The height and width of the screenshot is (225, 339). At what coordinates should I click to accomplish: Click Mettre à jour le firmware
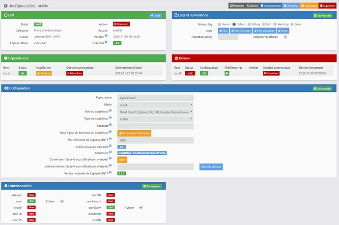[x=134, y=133]
